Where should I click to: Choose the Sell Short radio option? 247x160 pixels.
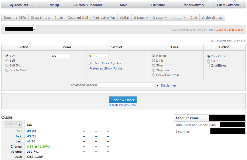point(7,65)
